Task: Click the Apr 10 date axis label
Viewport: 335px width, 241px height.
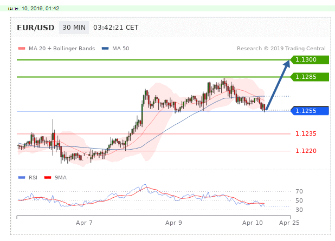Action: (252, 223)
